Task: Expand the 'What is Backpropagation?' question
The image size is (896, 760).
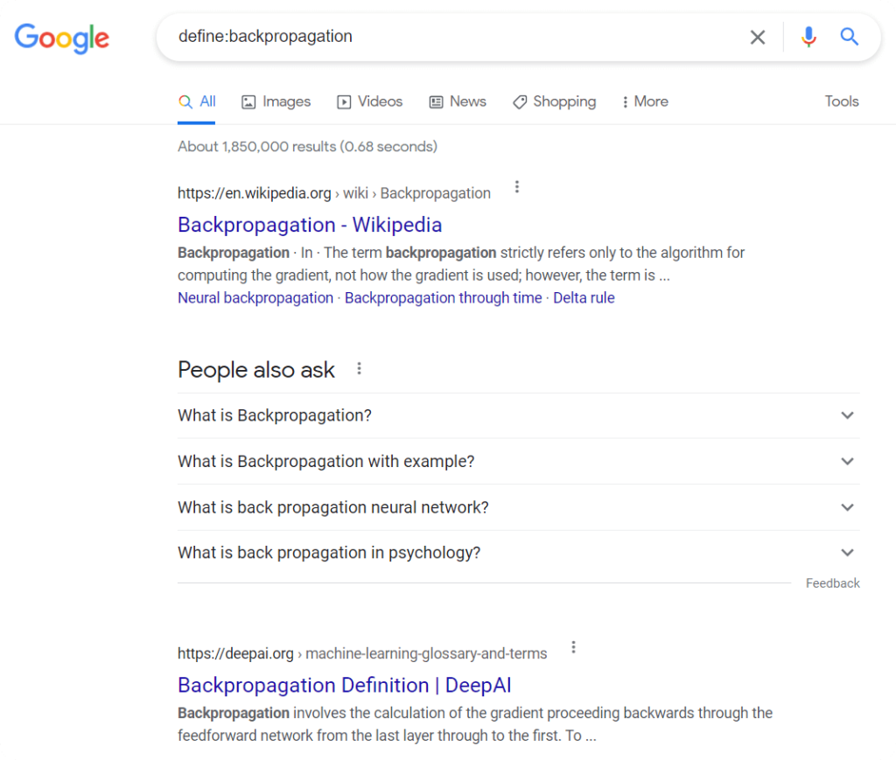Action: [x=518, y=415]
